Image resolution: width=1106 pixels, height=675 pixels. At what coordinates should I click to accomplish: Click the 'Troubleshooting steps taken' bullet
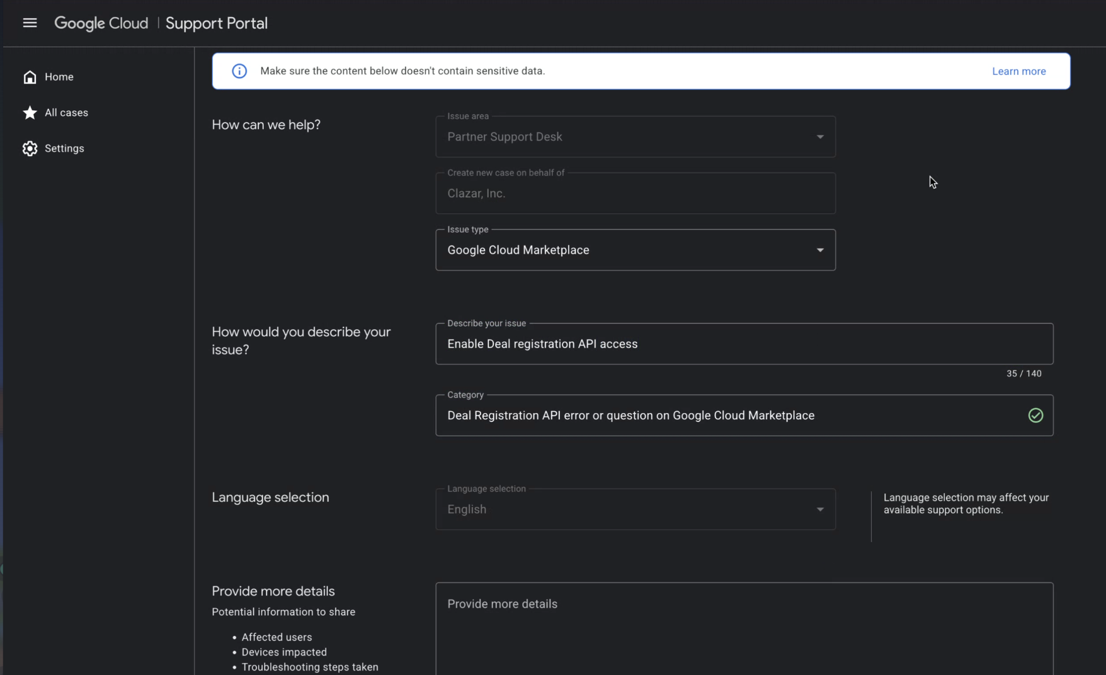310,667
